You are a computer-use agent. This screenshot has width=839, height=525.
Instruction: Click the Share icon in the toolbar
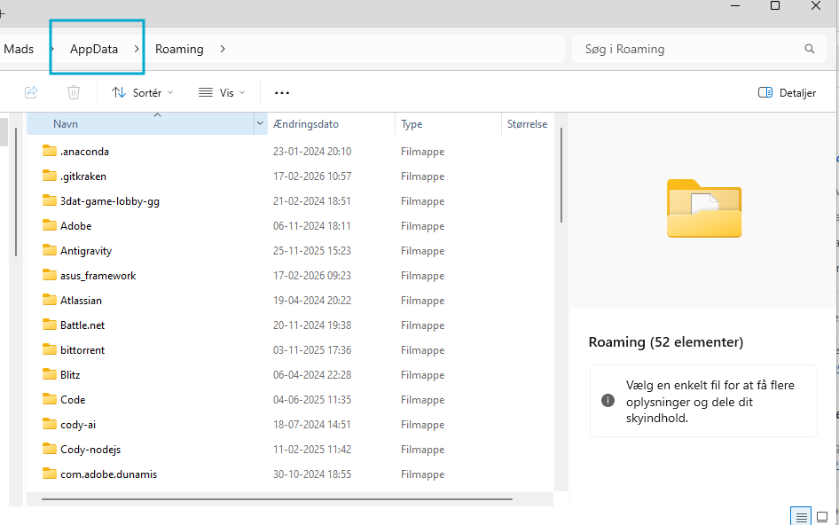pos(31,91)
